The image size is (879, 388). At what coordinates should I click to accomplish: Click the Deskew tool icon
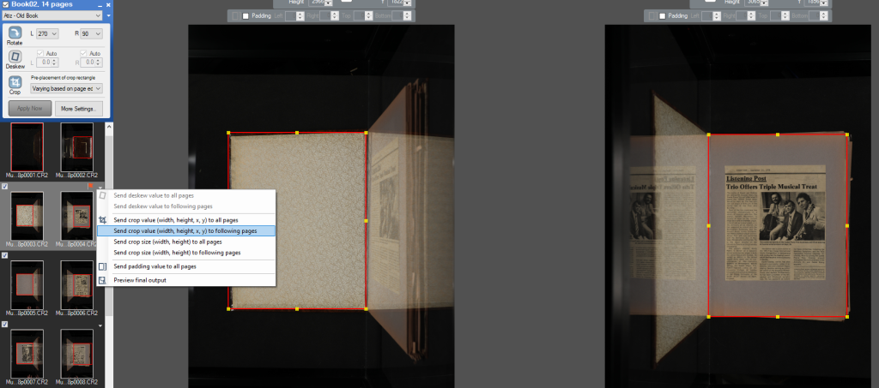pos(15,57)
